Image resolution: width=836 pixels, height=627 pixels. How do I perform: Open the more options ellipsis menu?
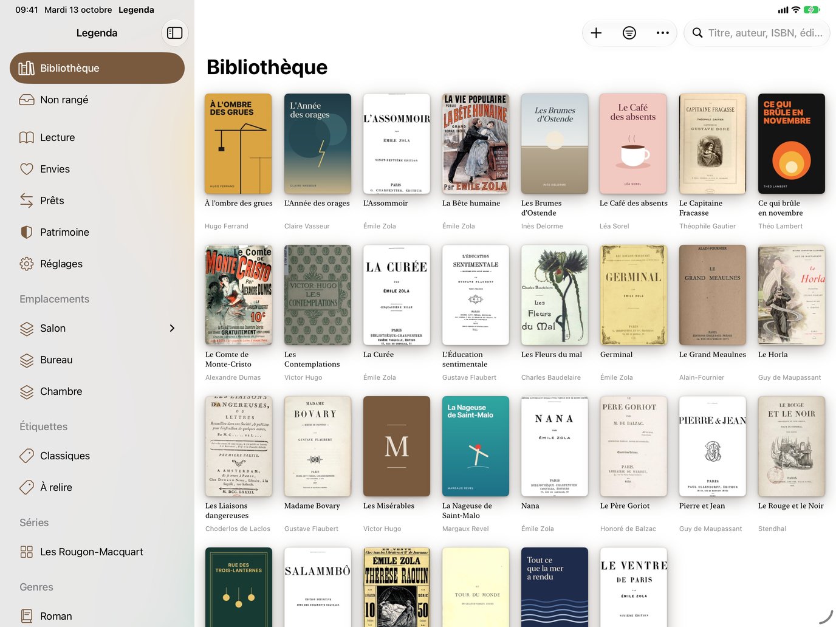click(x=663, y=33)
